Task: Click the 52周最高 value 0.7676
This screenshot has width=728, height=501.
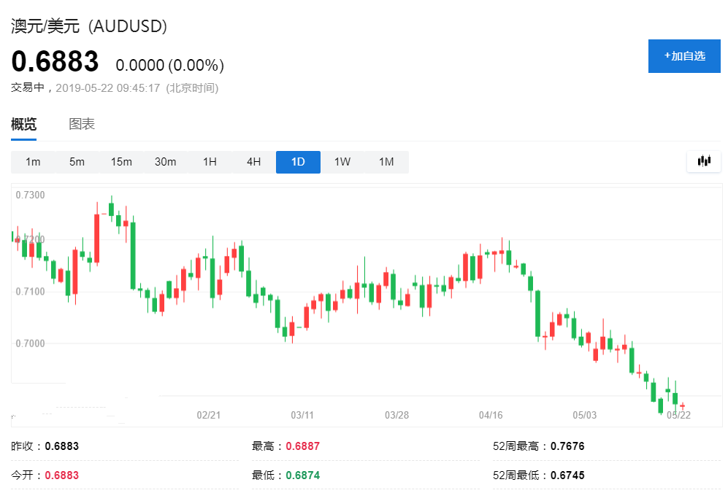Action: 567,446
